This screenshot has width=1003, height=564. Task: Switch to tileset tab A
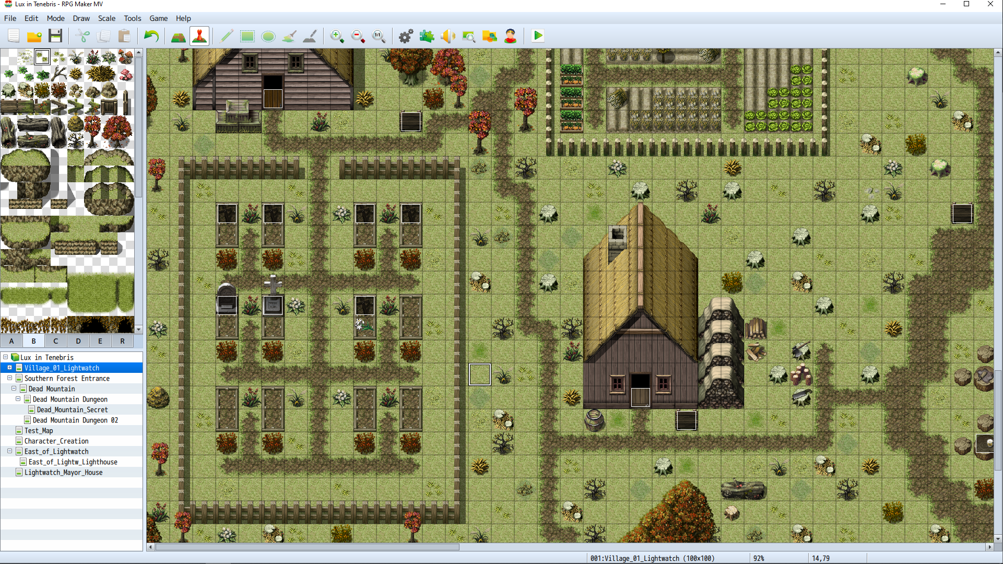tap(11, 341)
